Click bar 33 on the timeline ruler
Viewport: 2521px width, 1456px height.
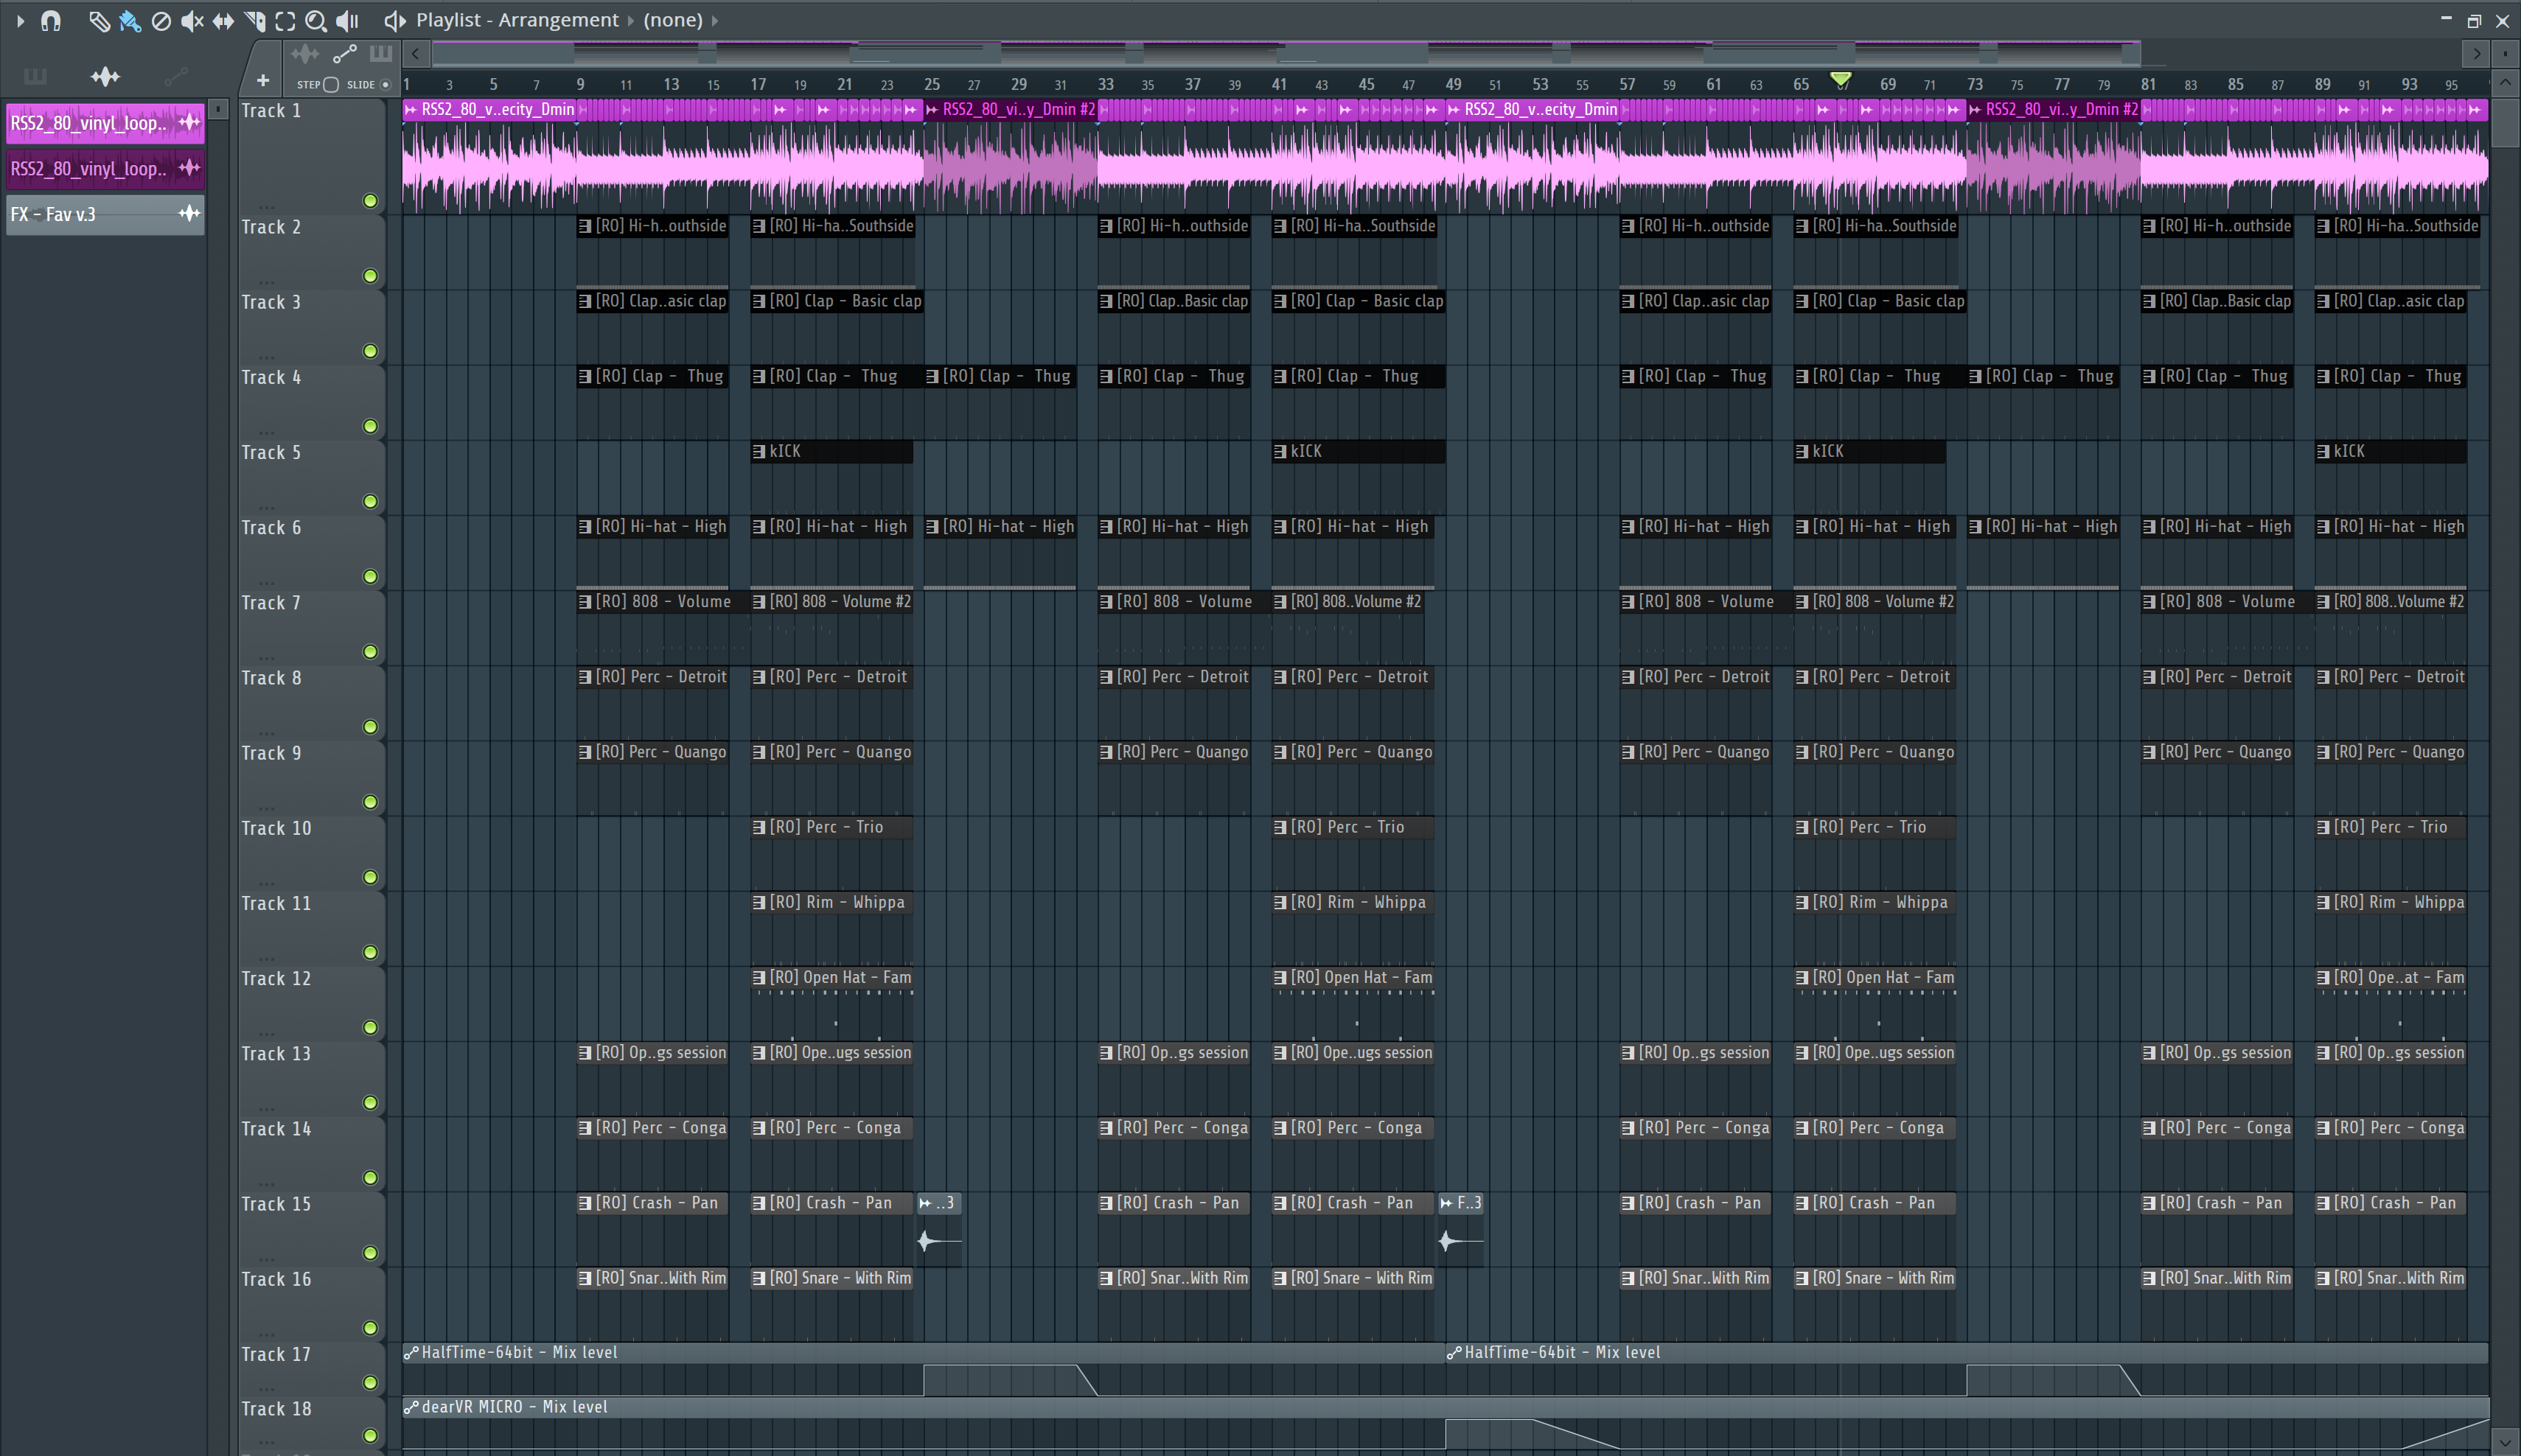(x=1106, y=85)
